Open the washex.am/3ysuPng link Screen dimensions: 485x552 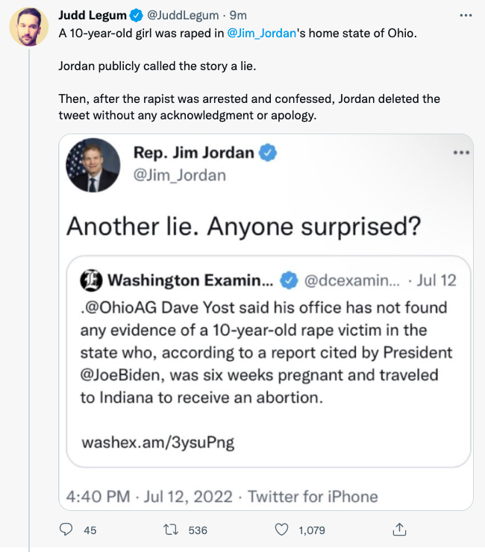coord(157,442)
